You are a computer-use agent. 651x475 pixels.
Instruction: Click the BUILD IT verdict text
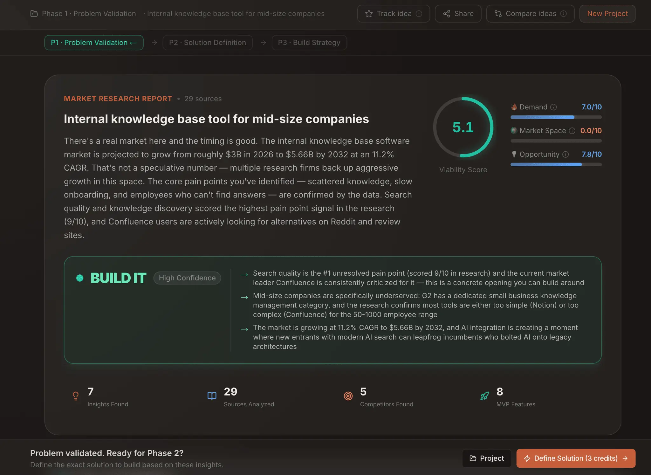(118, 278)
